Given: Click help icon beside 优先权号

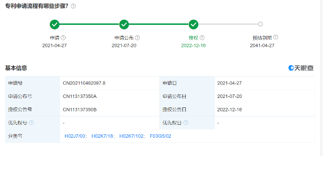Looking at the screenshot, I should [31, 123].
